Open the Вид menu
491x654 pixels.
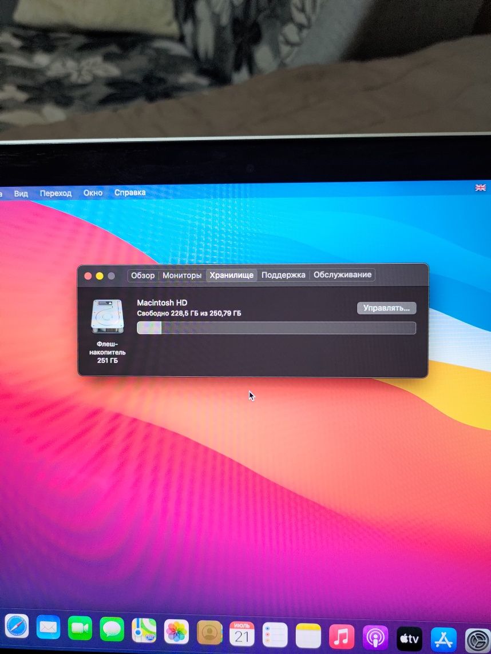(21, 194)
